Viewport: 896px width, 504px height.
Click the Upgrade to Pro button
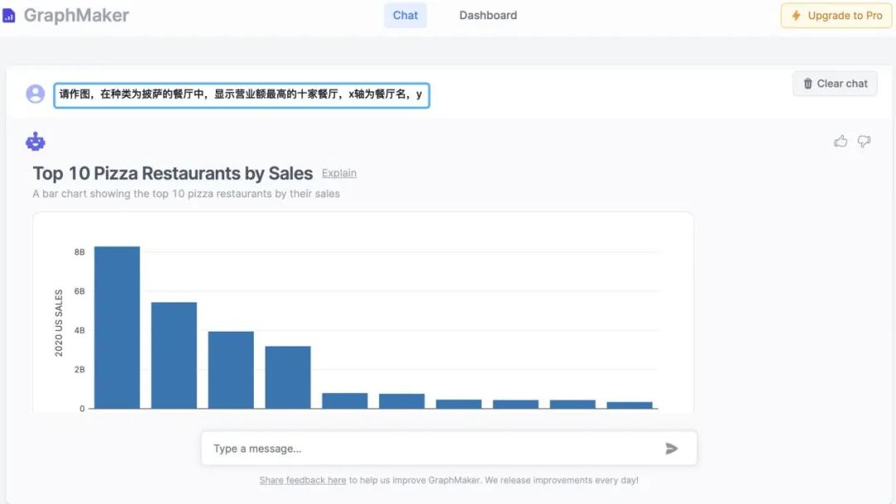tap(836, 16)
